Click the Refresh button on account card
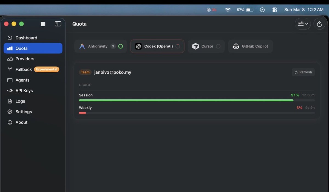 303,72
